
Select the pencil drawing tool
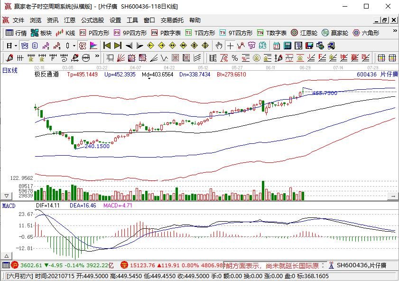click(9, 58)
